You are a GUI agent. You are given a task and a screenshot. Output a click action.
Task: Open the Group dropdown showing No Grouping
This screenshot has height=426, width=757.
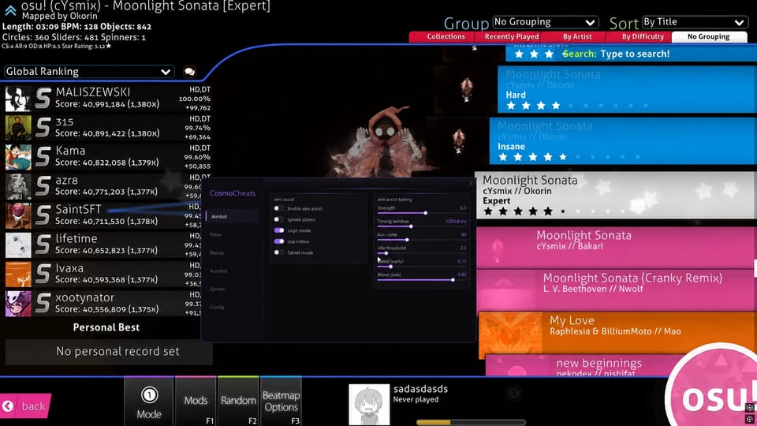(x=545, y=22)
